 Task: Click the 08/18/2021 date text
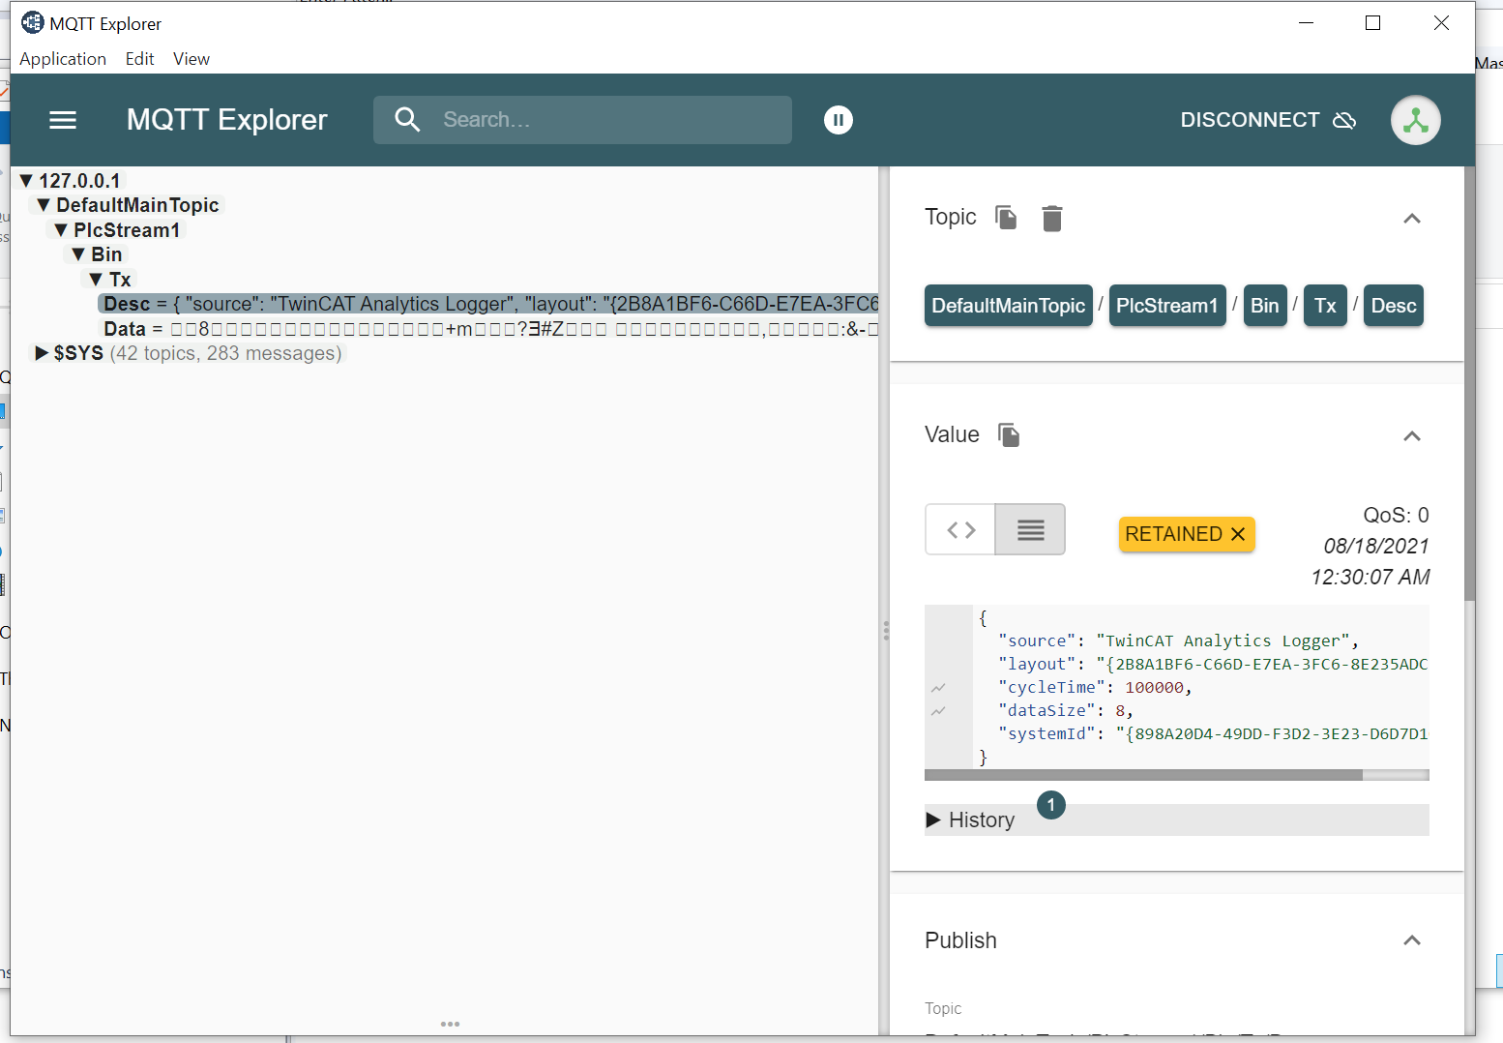click(x=1376, y=547)
